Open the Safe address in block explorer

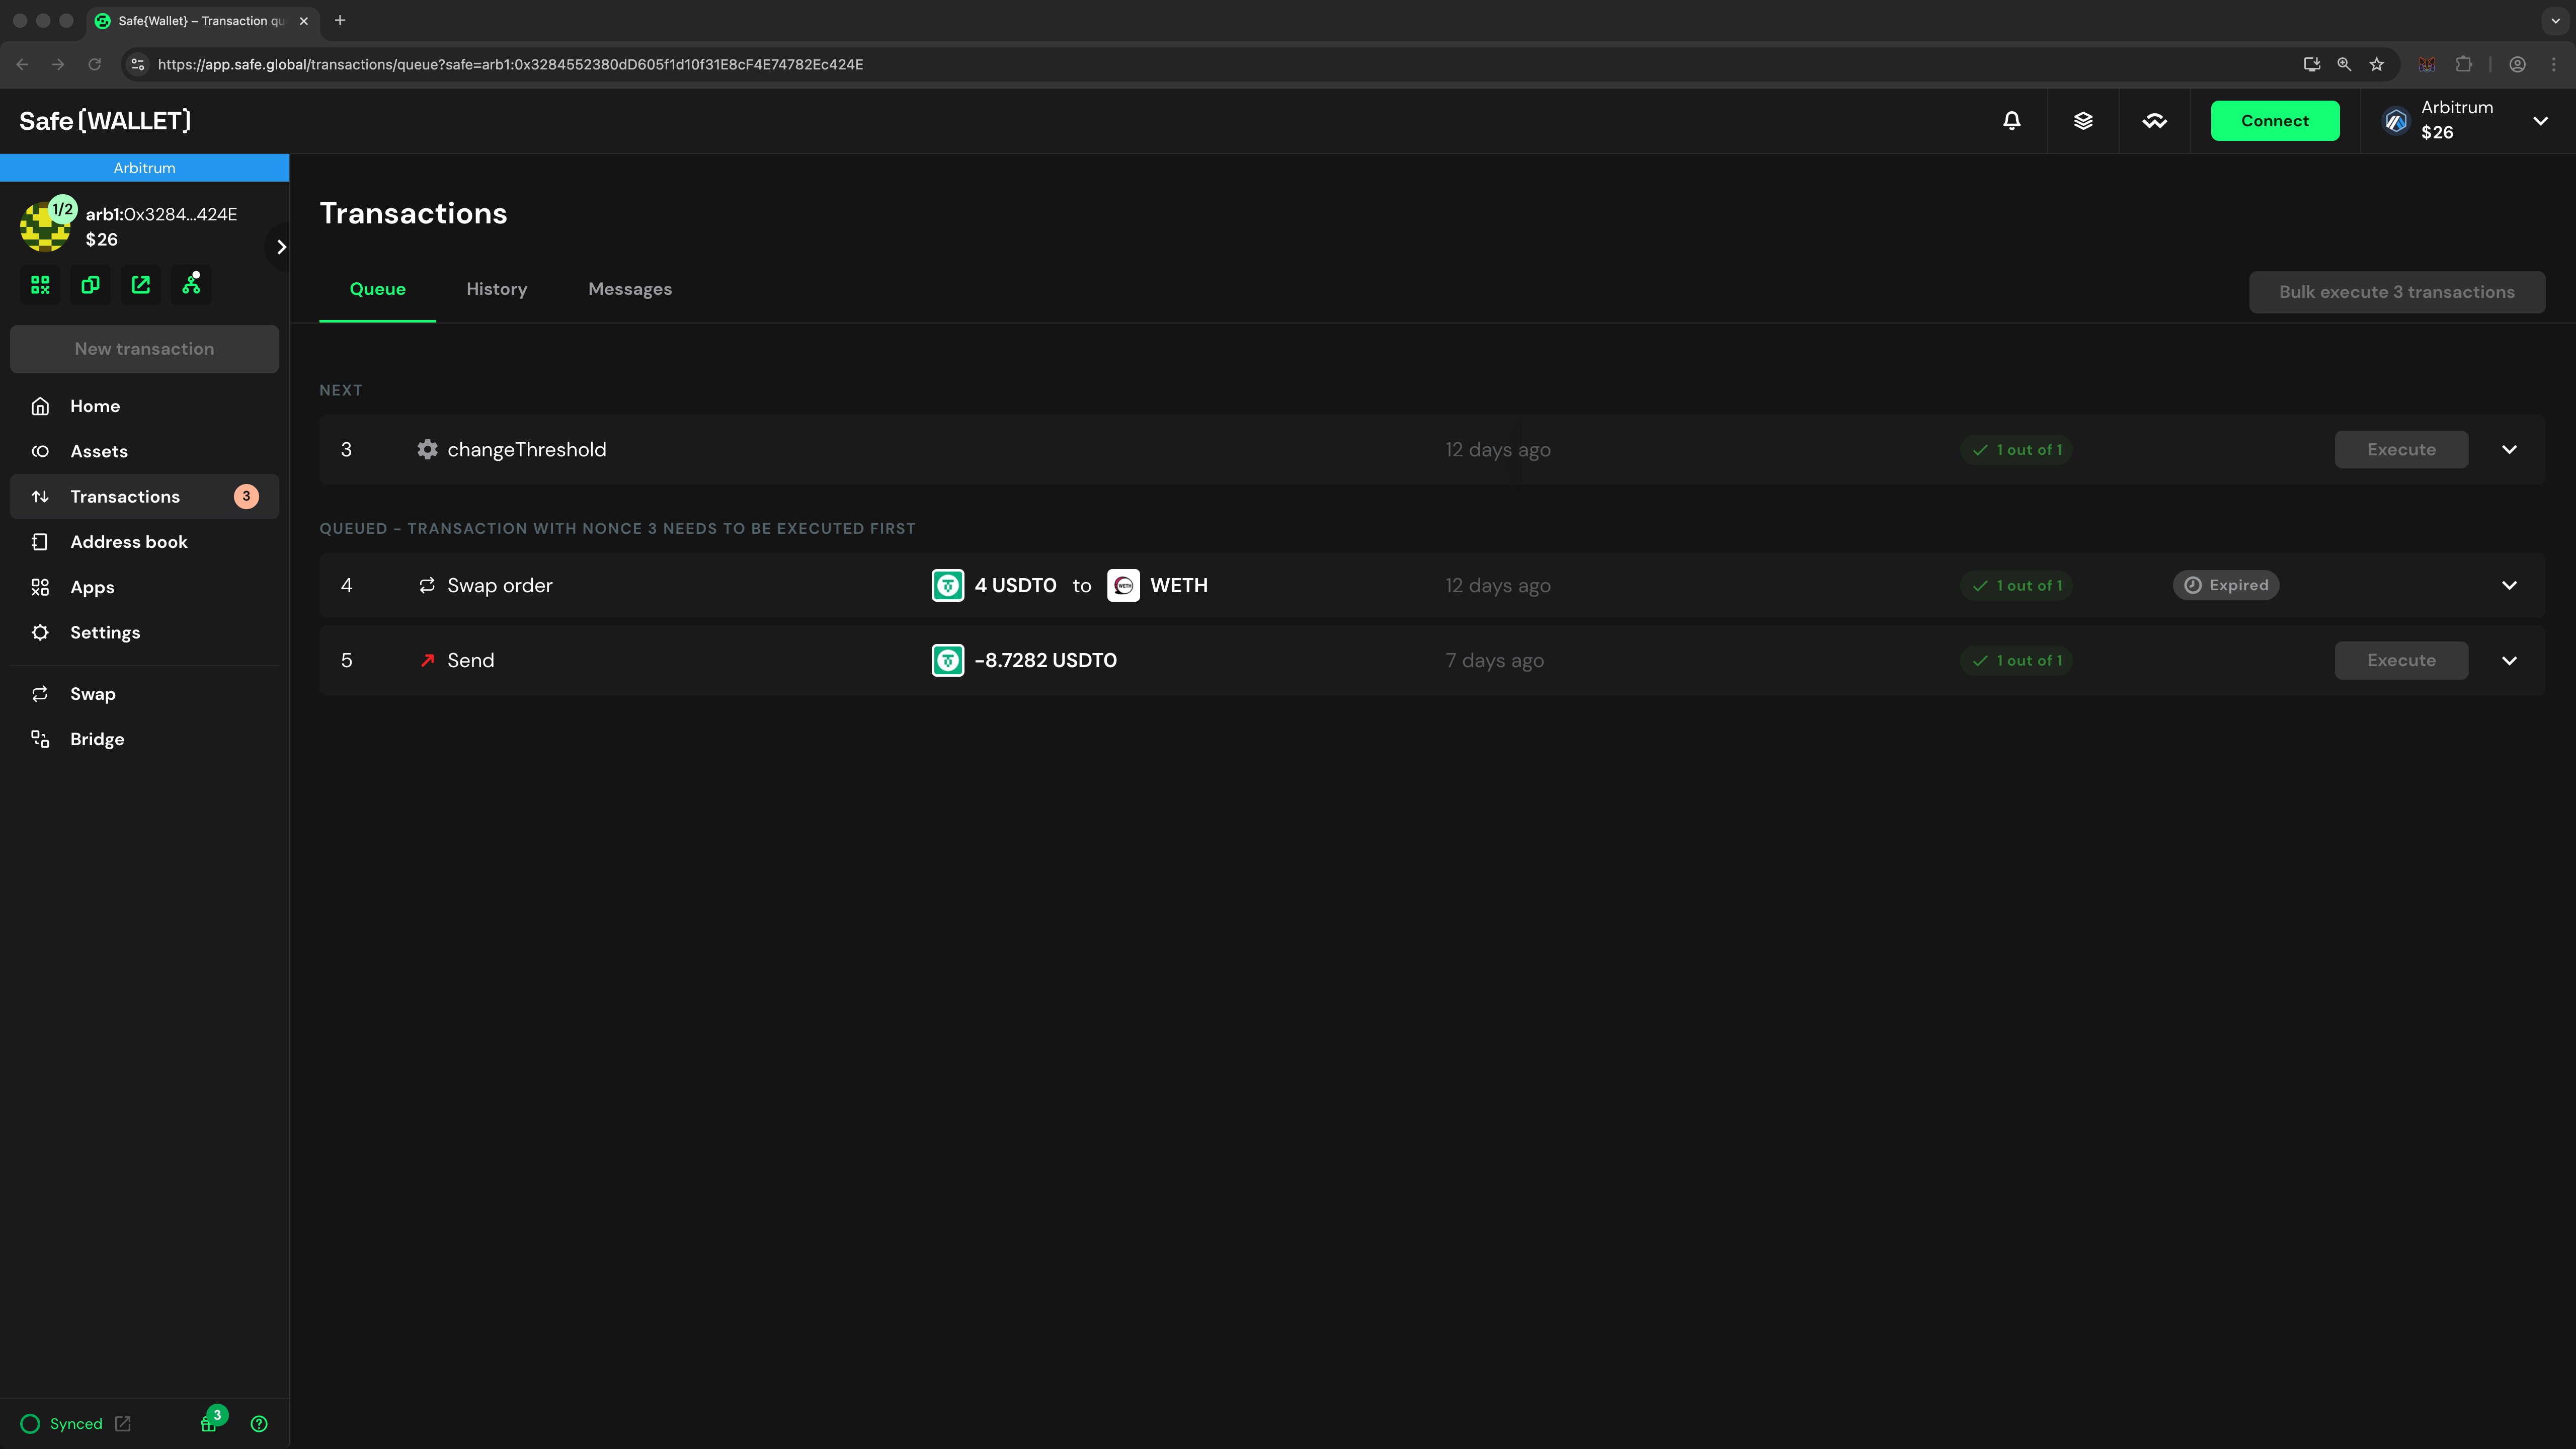coord(140,284)
